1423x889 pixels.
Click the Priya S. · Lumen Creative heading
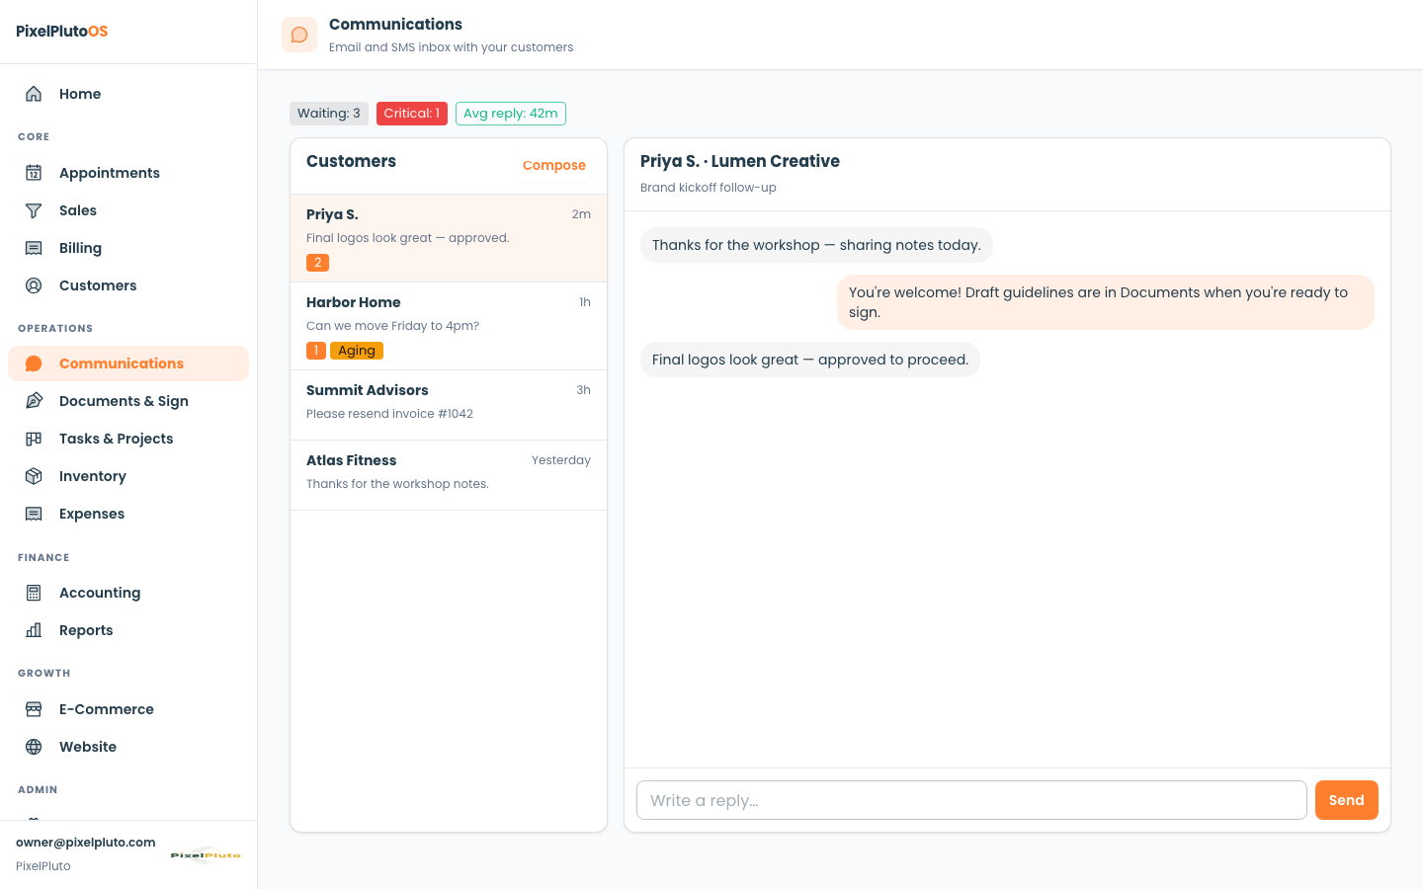(x=740, y=161)
